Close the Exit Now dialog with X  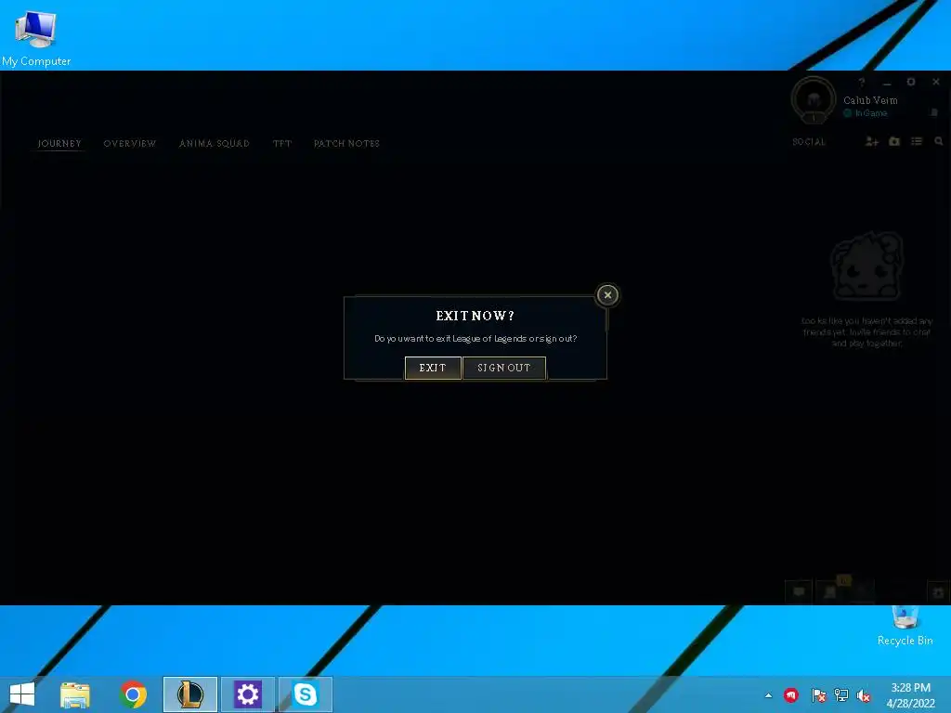607,295
